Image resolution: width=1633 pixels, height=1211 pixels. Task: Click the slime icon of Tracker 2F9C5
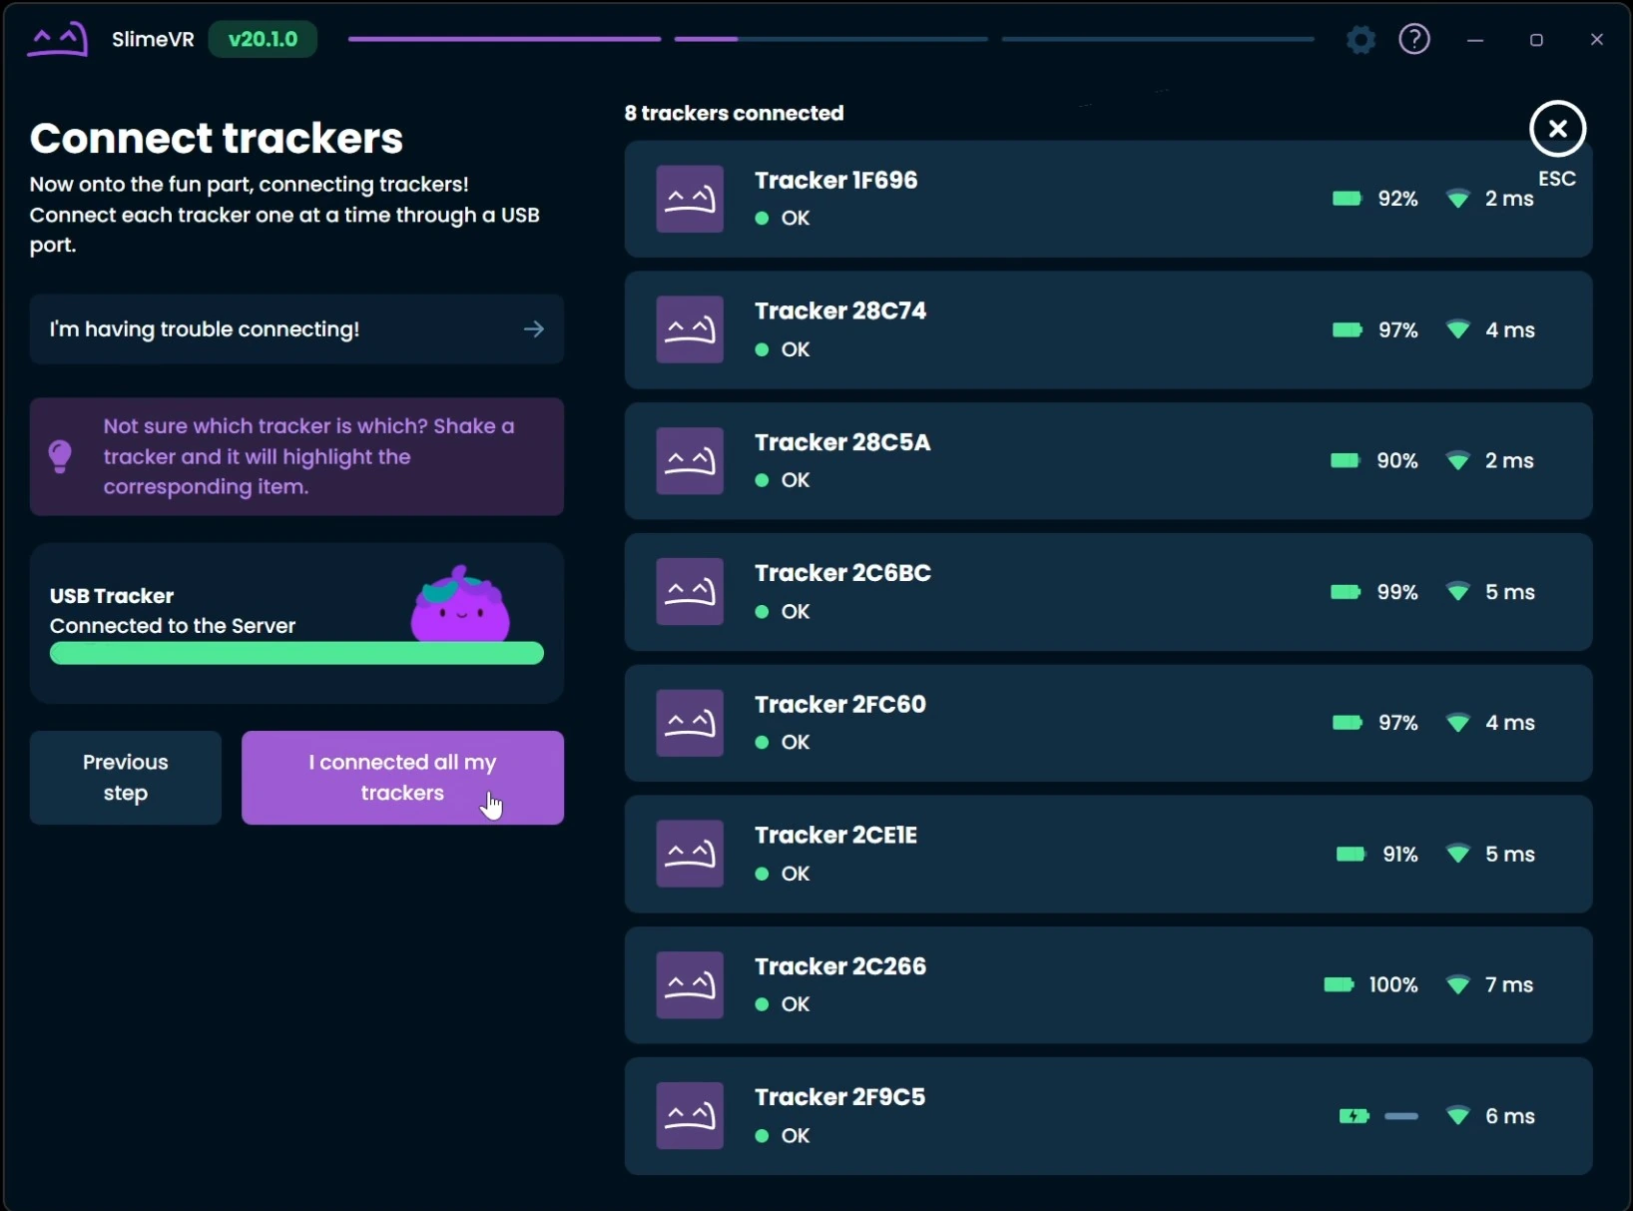pos(690,1116)
